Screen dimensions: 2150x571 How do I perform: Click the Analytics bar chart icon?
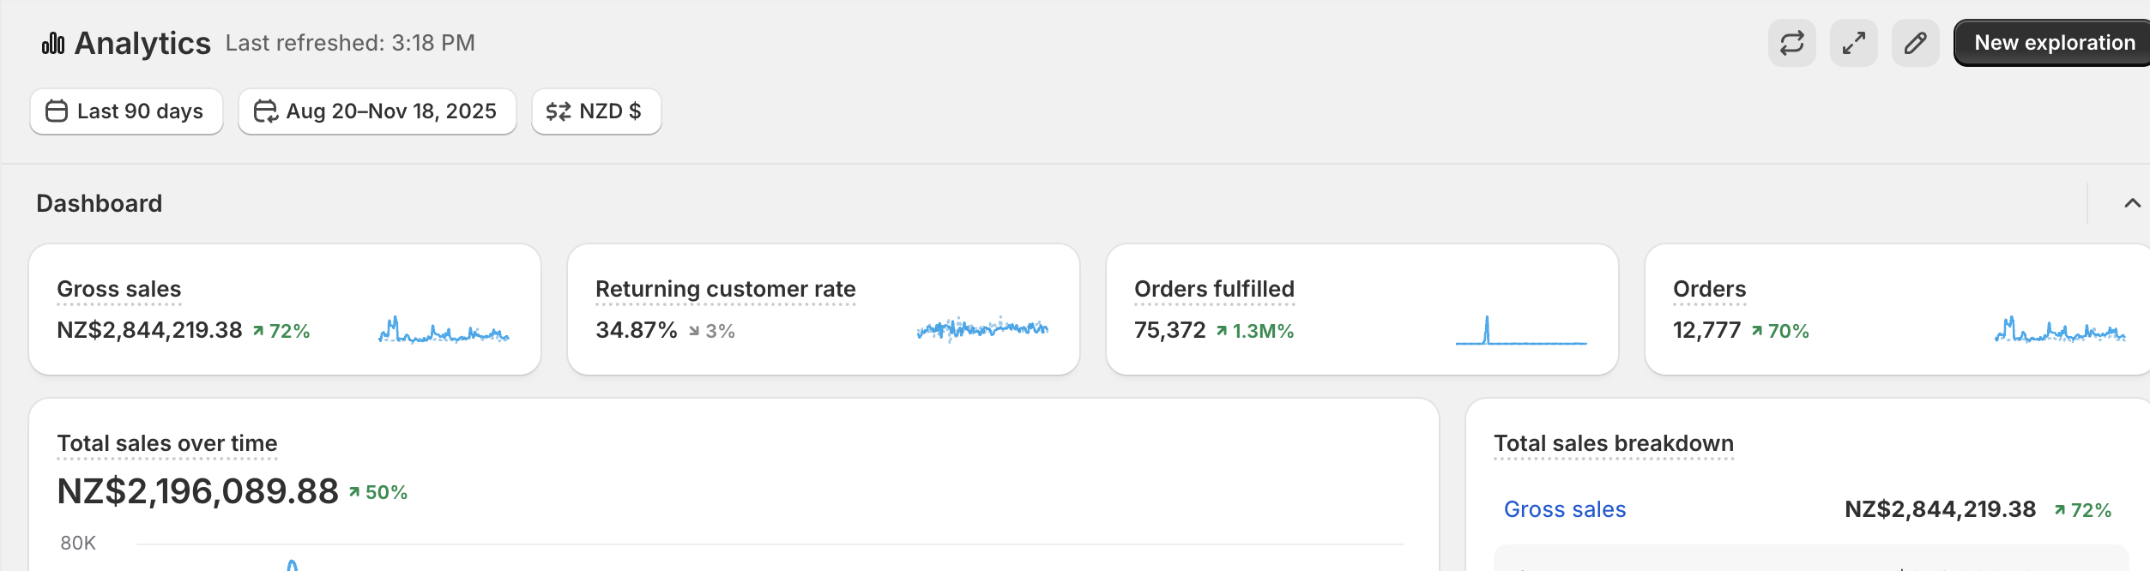pos(52,41)
